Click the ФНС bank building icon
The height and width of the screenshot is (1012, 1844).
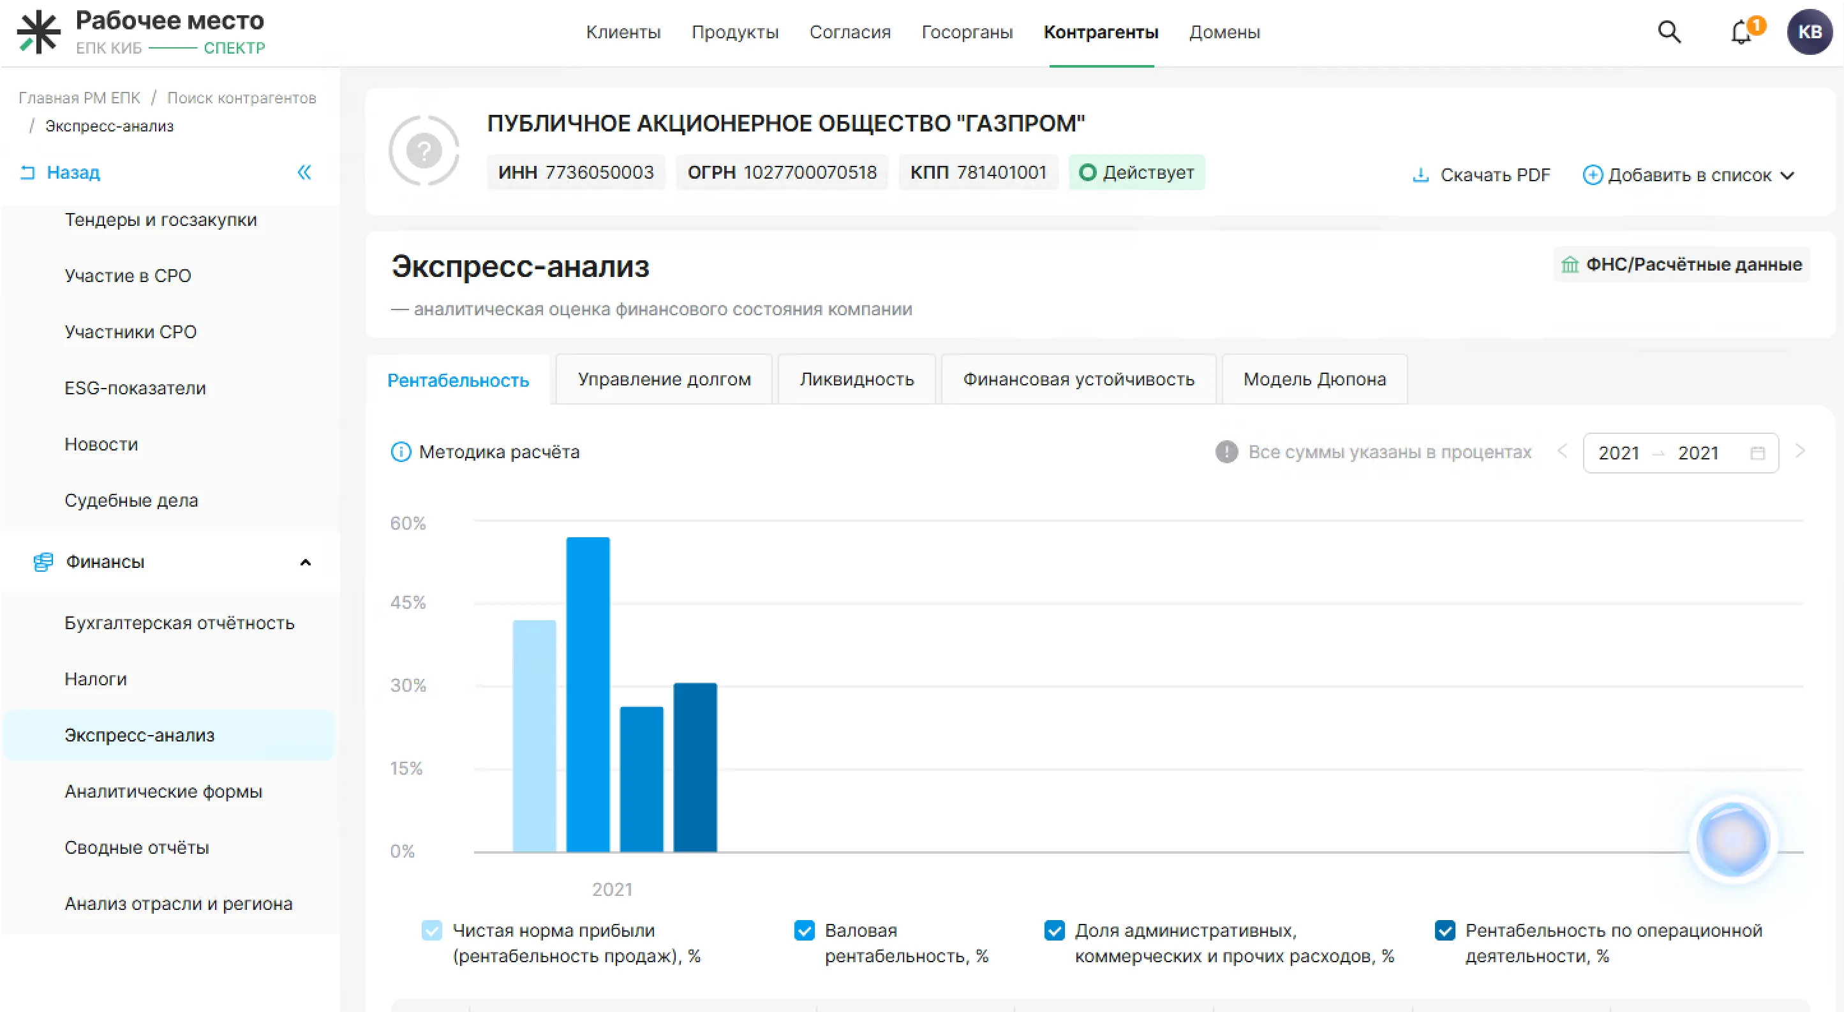[1569, 264]
